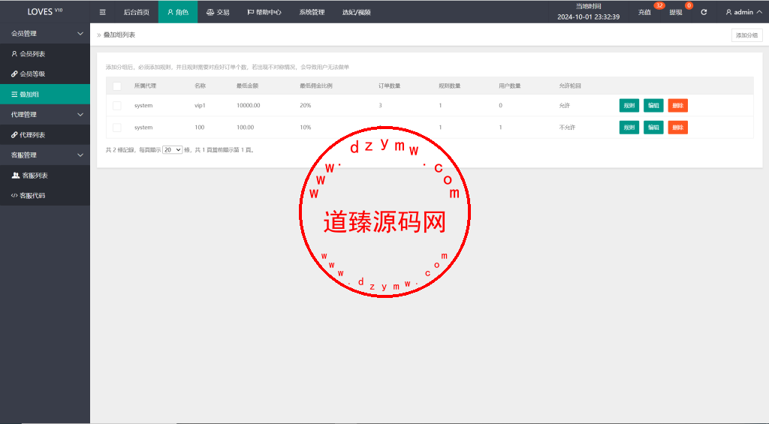Select 叠加组 in the sidebar
This screenshot has width=769, height=424.
pyautogui.click(x=45, y=94)
